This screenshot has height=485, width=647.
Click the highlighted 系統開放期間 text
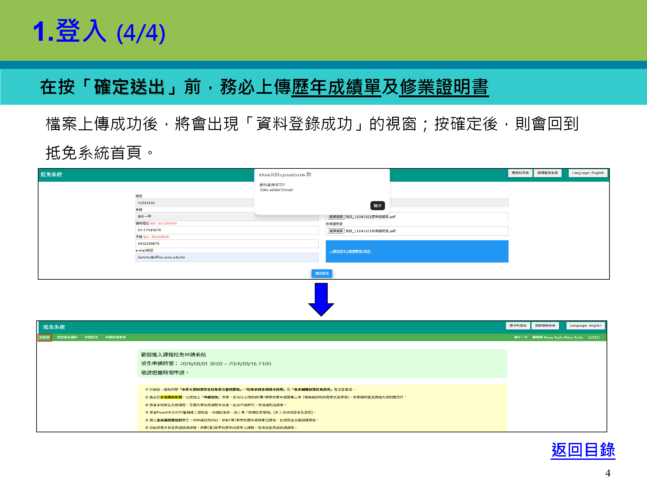pos(171,397)
